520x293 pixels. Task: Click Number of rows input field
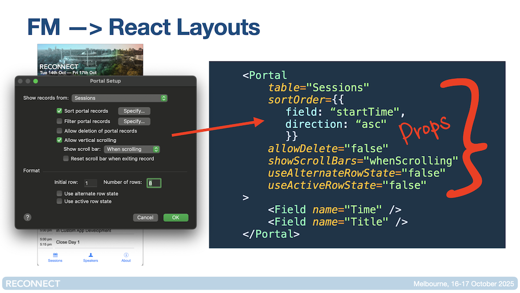(154, 183)
